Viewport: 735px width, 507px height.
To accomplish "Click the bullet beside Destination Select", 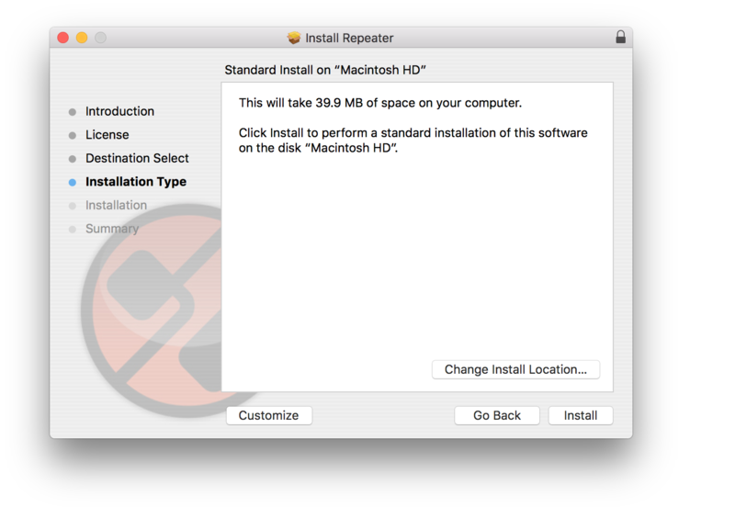I will [73, 159].
